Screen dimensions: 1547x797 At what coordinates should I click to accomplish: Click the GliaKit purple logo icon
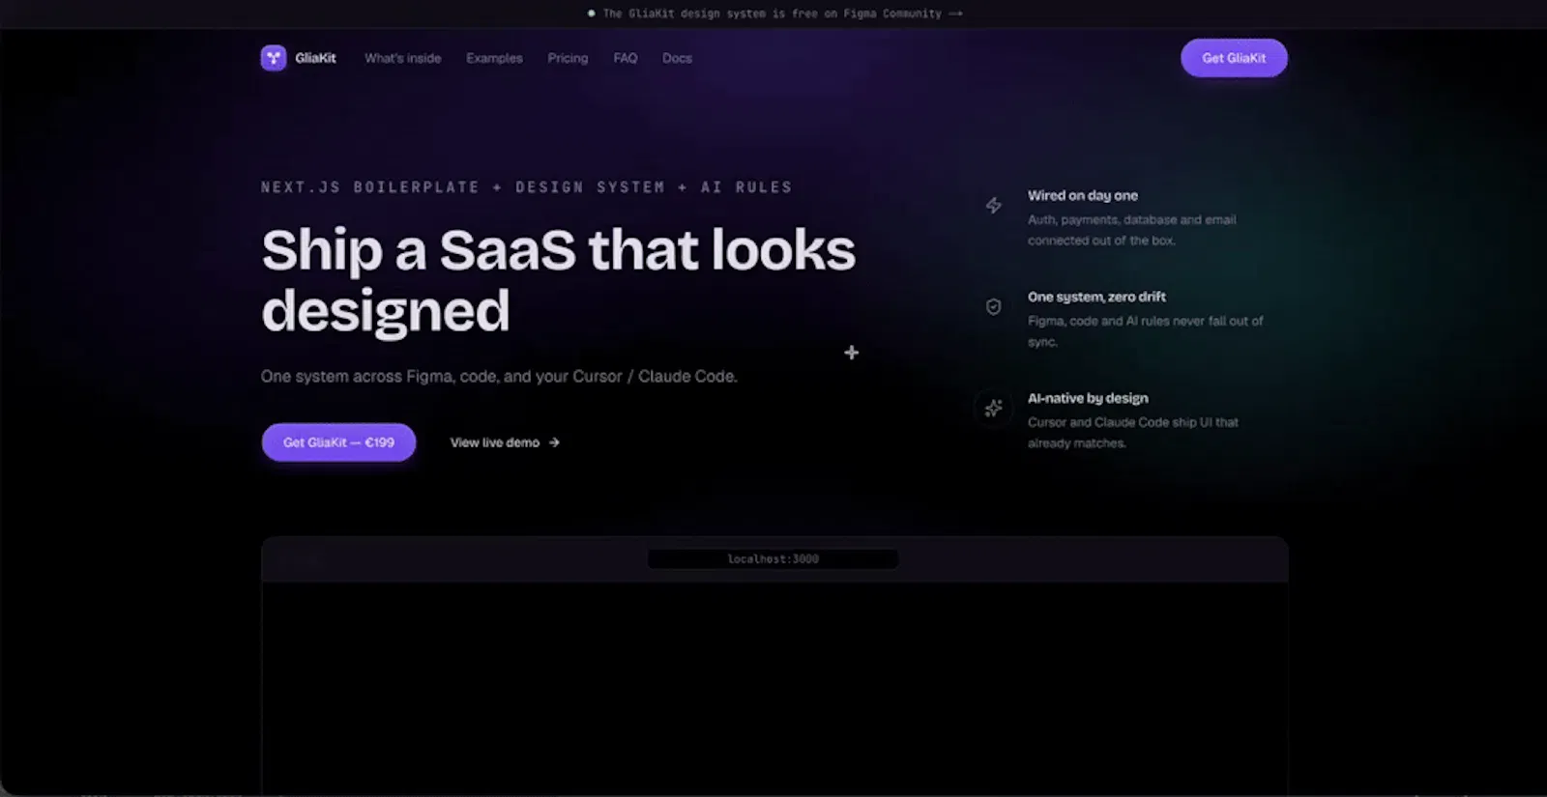tap(274, 58)
